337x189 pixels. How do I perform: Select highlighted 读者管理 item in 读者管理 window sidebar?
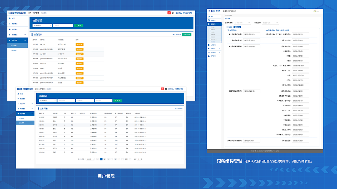click(x=25, y=123)
